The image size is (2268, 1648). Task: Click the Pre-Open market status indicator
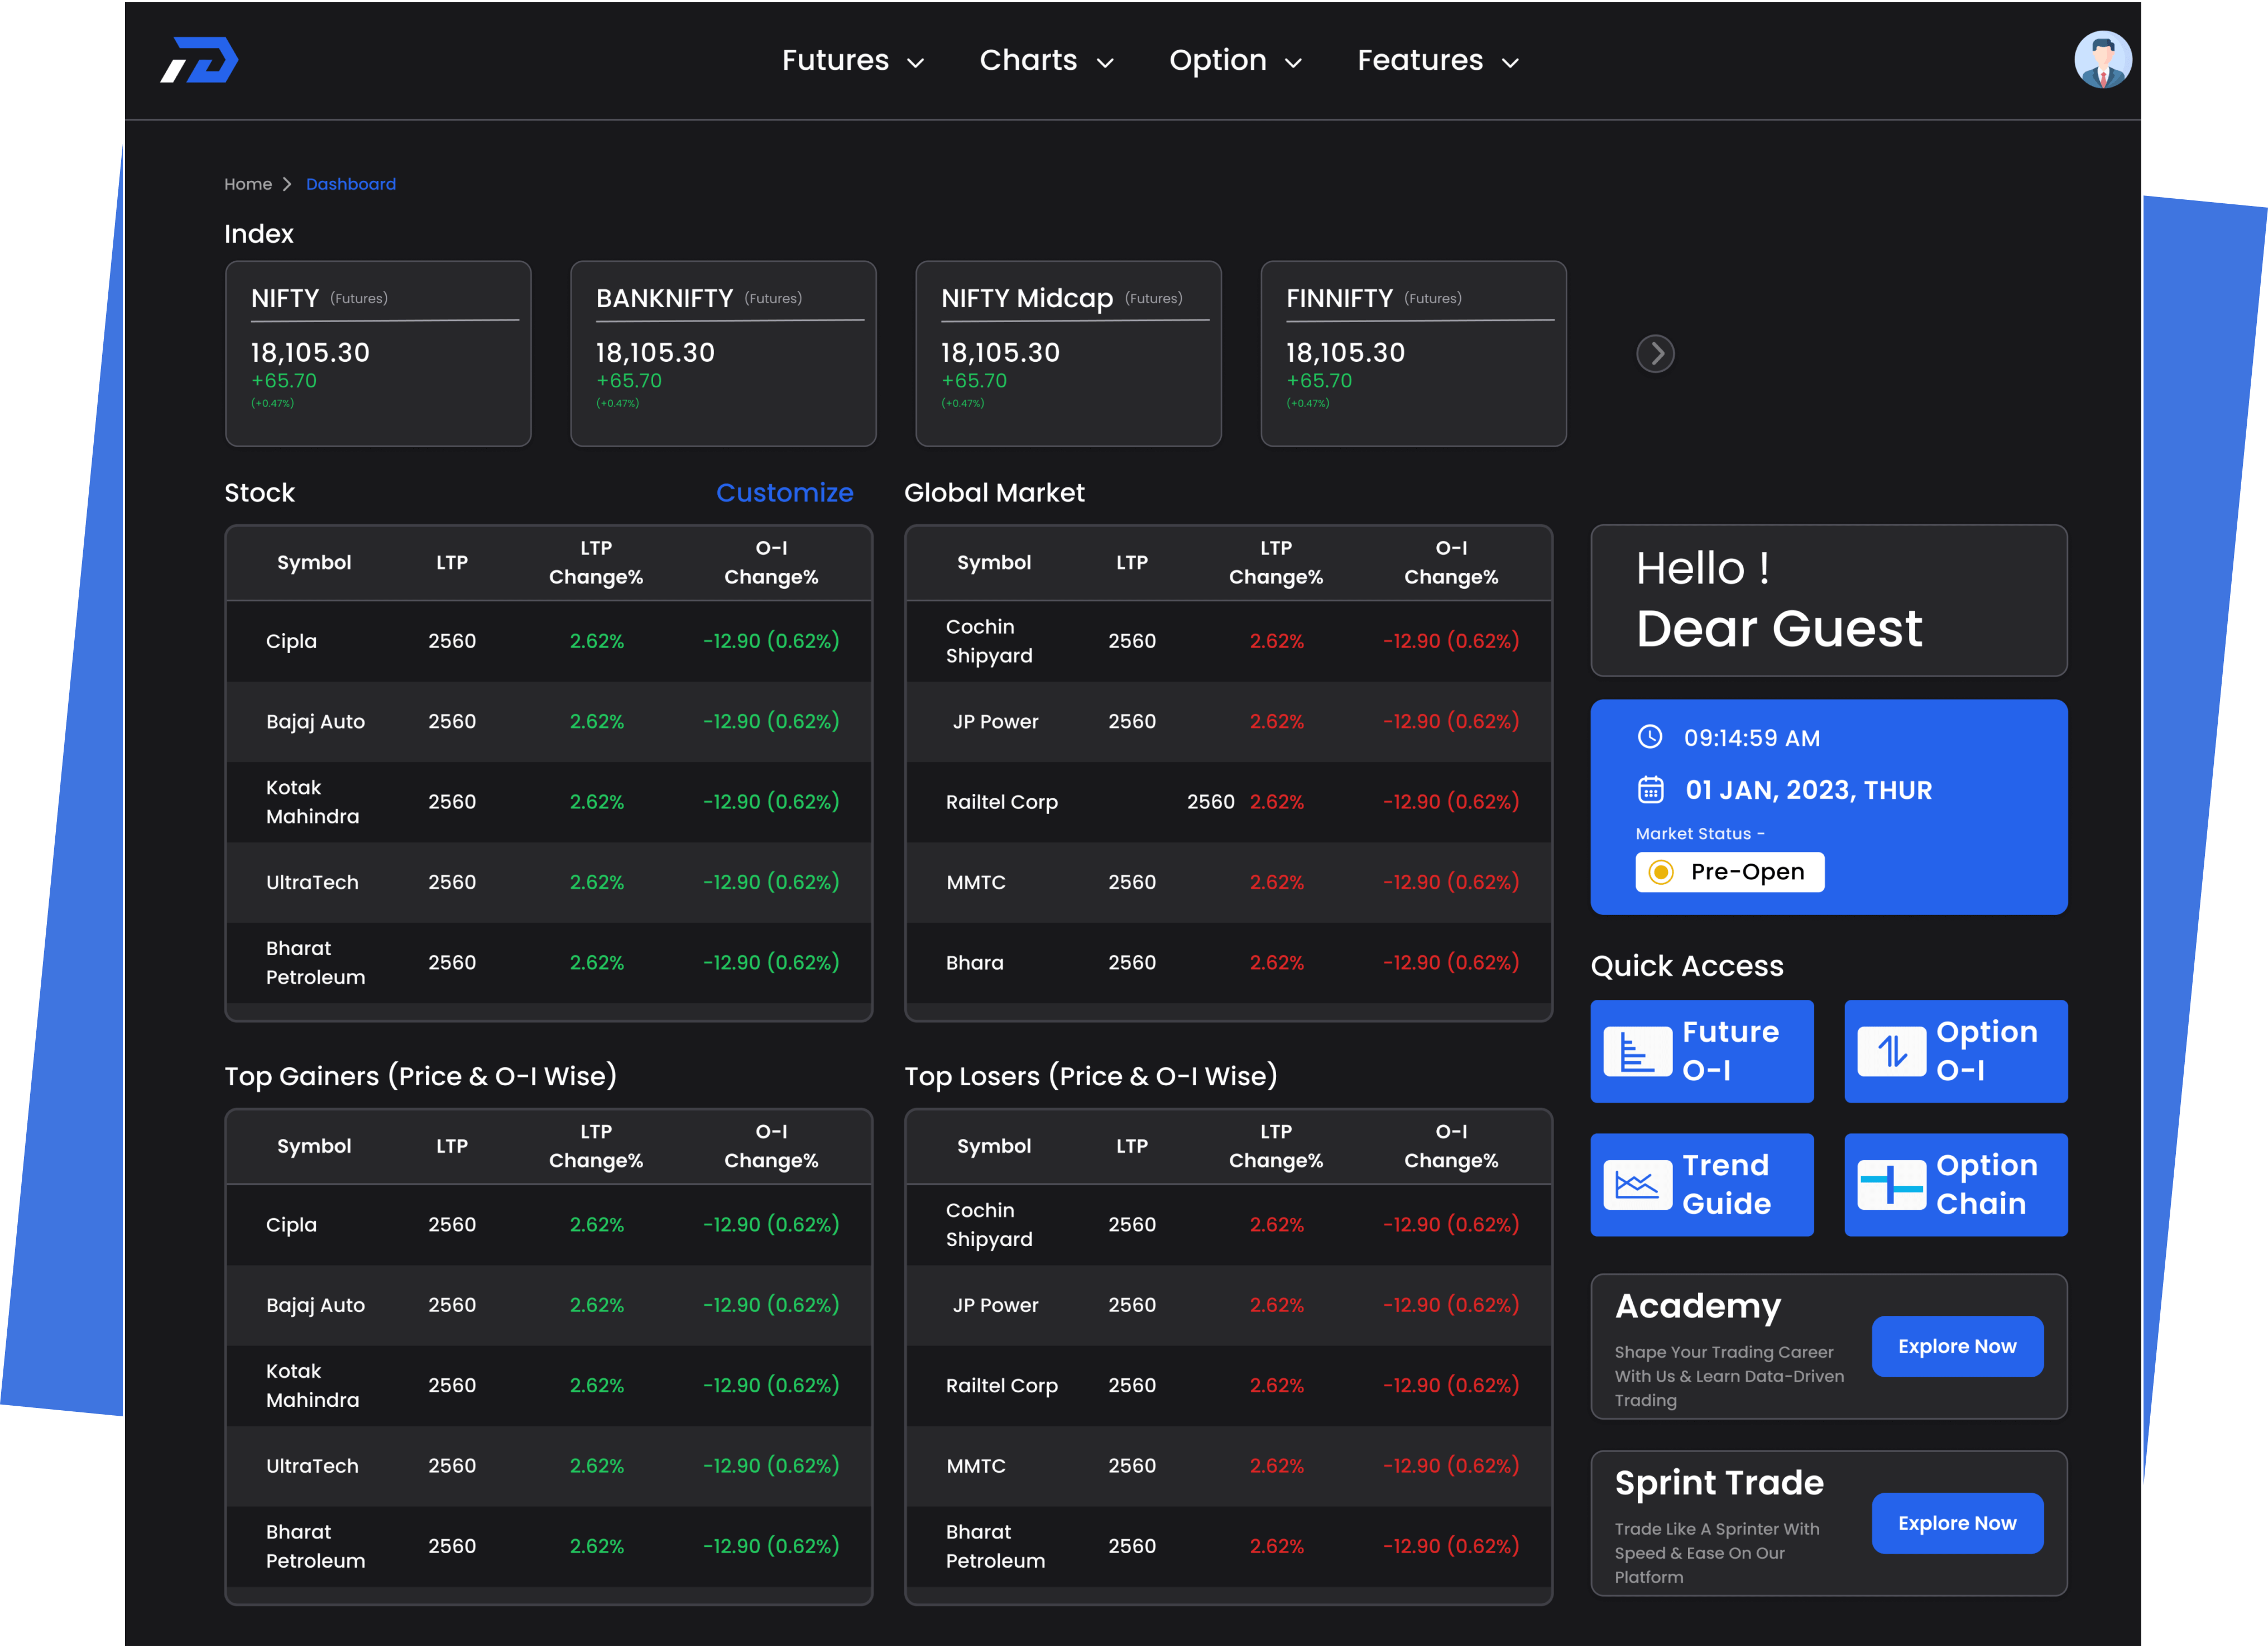[1729, 872]
